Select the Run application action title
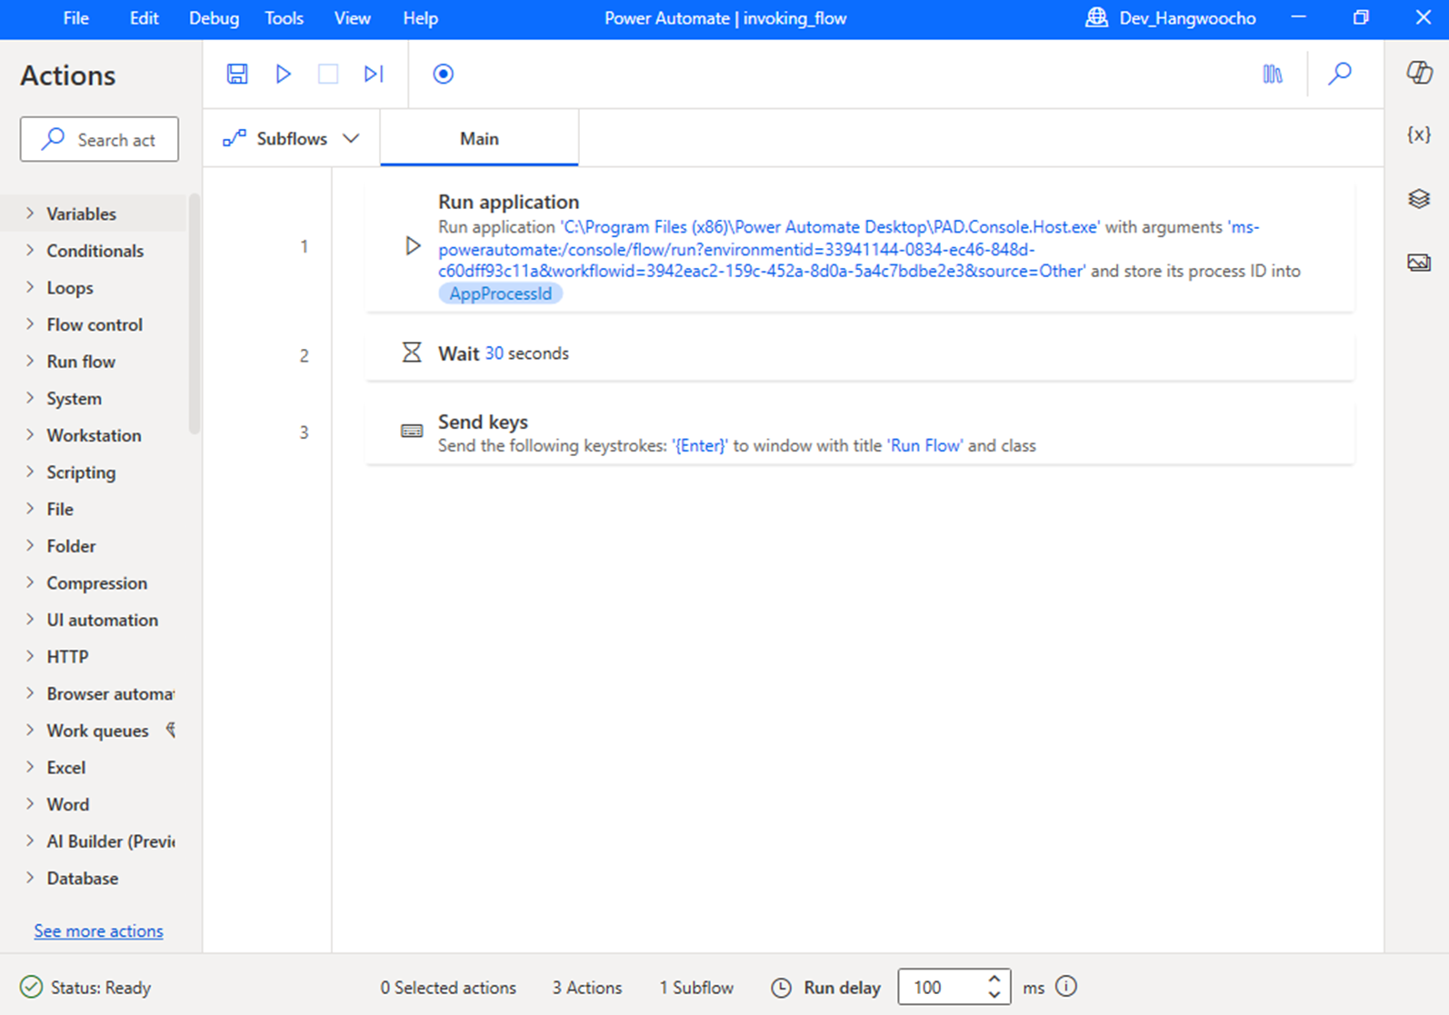1449x1015 pixels. [508, 202]
